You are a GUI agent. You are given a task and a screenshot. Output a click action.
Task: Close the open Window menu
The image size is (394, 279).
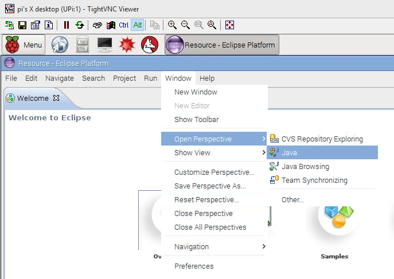pyautogui.click(x=178, y=78)
